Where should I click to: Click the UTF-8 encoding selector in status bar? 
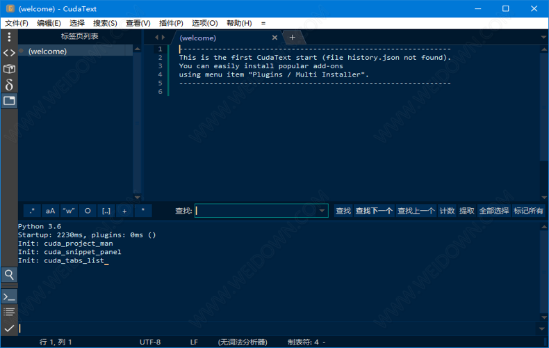click(x=150, y=342)
